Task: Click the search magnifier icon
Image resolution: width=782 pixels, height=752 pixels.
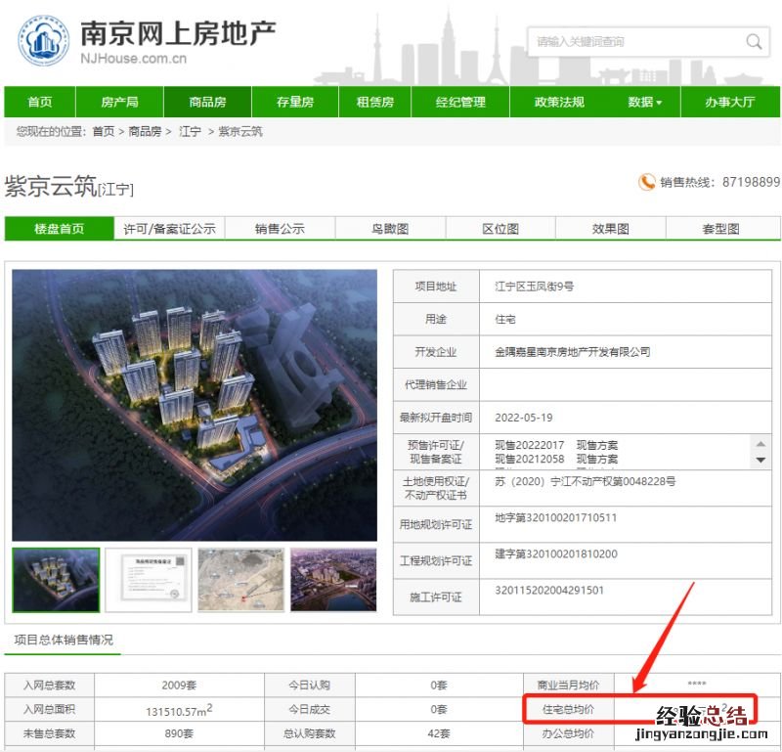Action: [x=754, y=41]
